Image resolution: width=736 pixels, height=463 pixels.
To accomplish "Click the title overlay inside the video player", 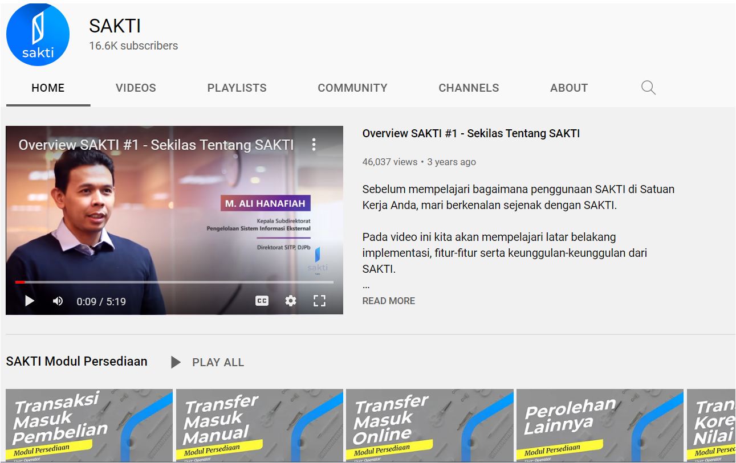I will 156,145.
